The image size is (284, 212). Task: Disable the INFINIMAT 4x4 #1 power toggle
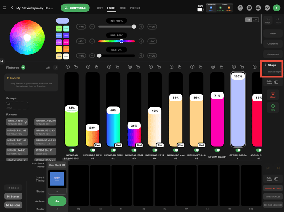pos(175,150)
